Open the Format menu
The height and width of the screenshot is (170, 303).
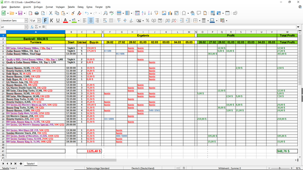pos(49,7)
